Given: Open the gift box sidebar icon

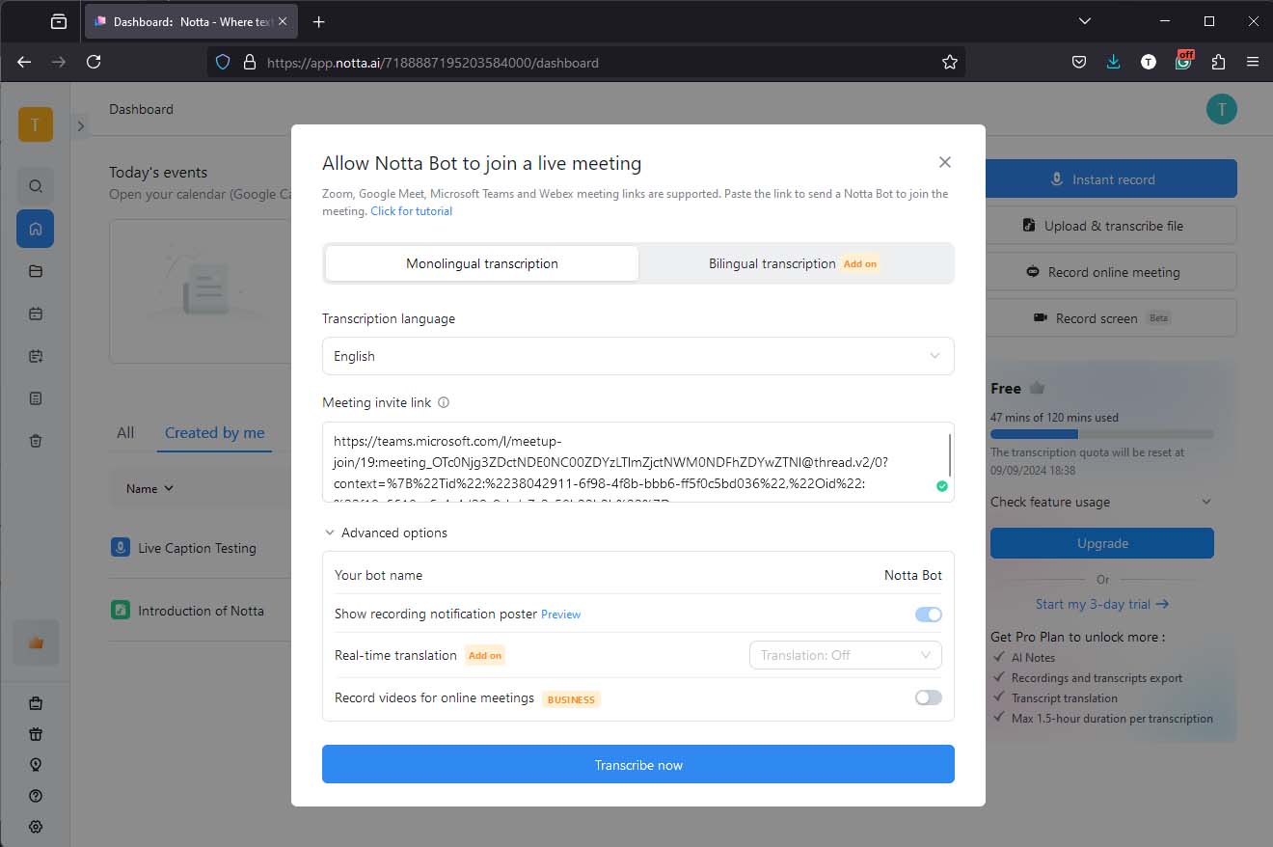Looking at the screenshot, I should coord(36,734).
